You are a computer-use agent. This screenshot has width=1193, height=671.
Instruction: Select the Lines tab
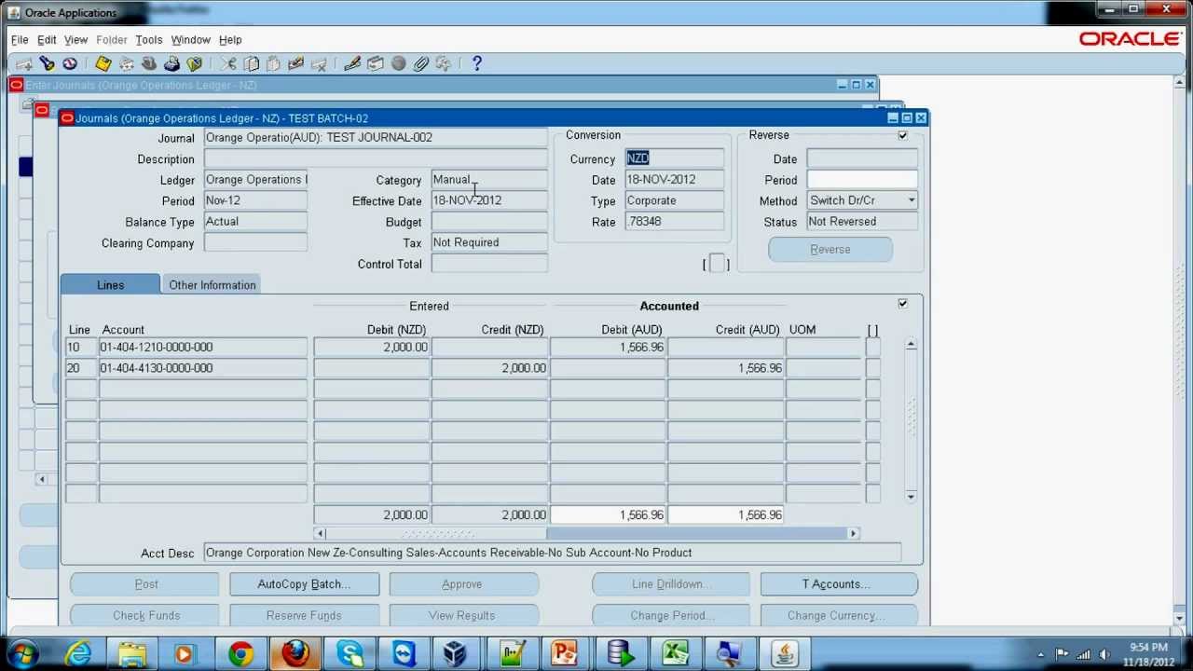coord(110,285)
